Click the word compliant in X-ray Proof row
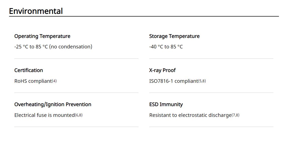290x150 pixels. click(186, 81)
